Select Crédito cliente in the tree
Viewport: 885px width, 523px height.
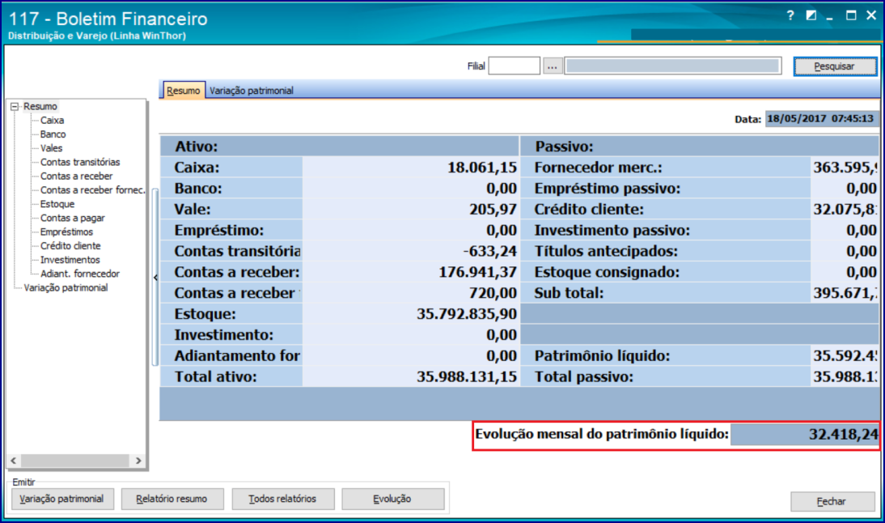tap(70, 245)
